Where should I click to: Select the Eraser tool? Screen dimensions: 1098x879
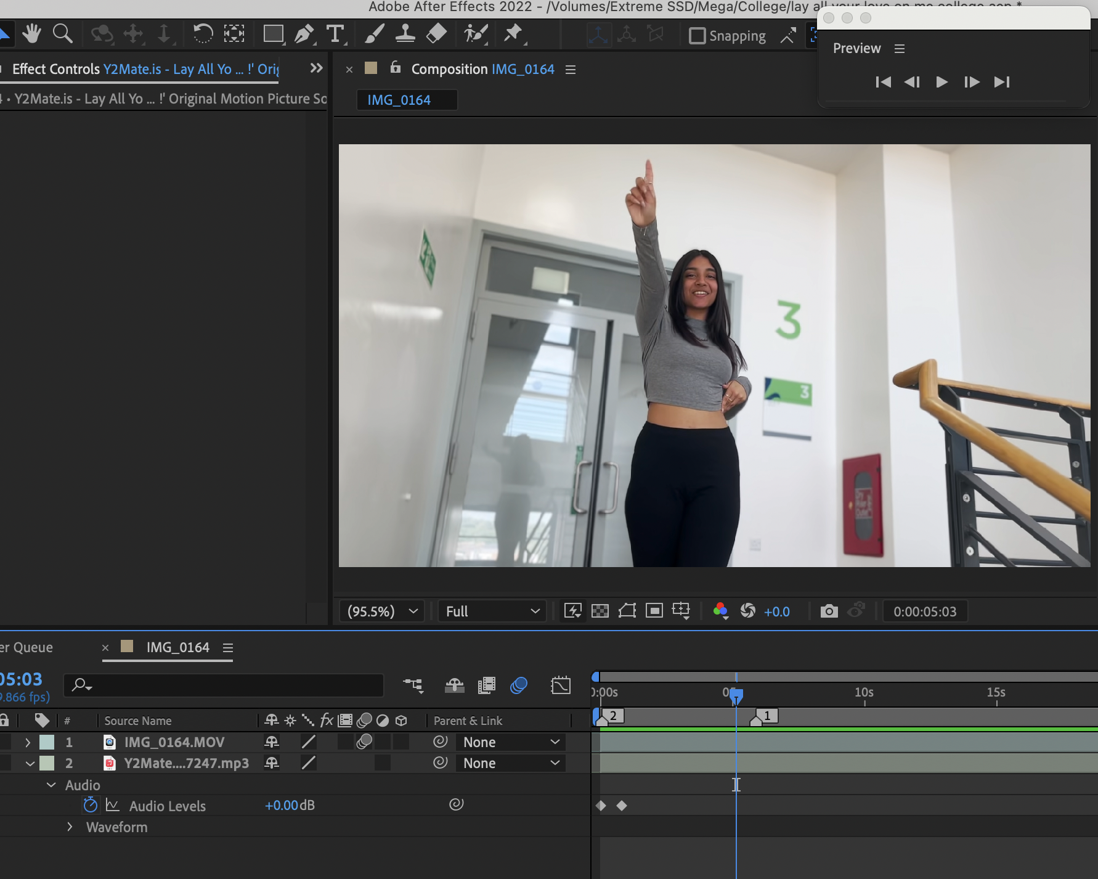pyautogui.click(x=436, y=33)
